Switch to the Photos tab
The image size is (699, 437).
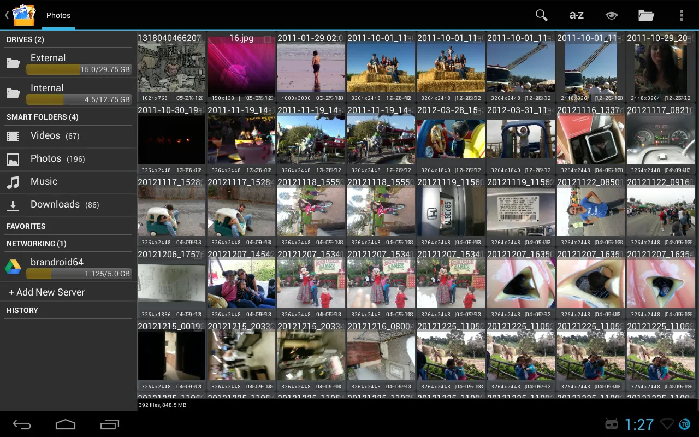pos(58,15)
